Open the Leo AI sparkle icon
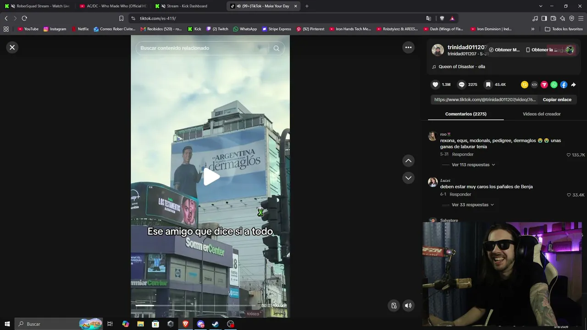The height and width of the screenshot is (330, 587). (563, 18)
